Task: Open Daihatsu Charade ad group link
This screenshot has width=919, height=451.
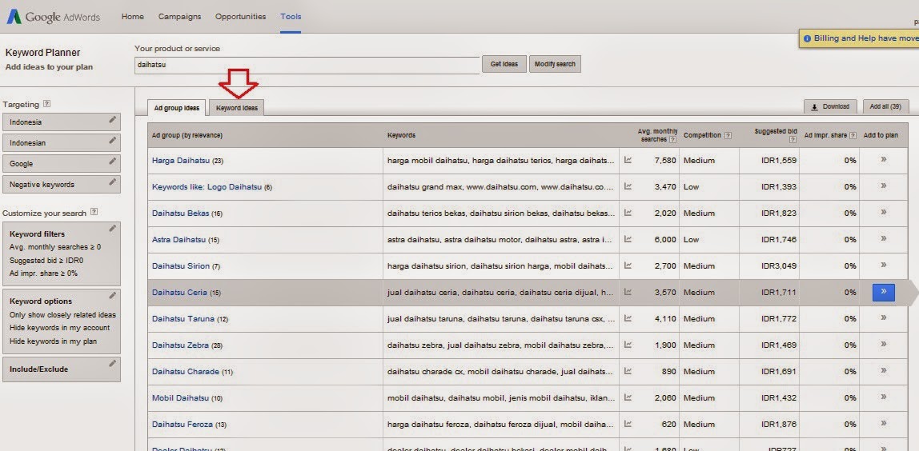Action: click(185, 371)
